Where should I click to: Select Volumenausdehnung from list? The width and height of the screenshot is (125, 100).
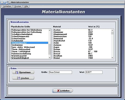coord(30,54)
